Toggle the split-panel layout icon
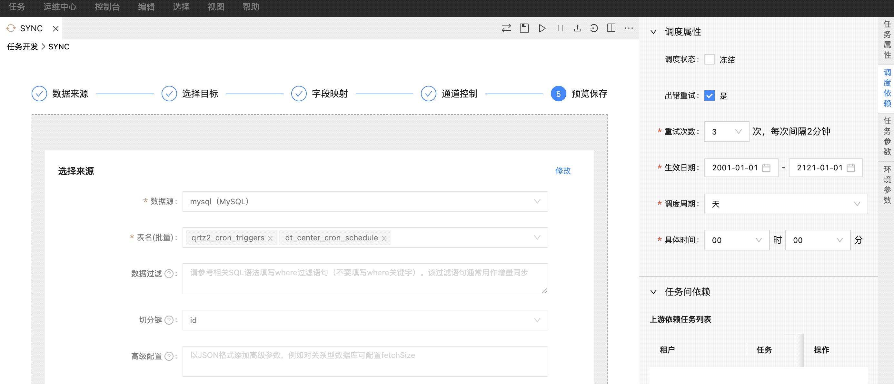The width and height of the screenshot is (894, 384). click(611, 28)
